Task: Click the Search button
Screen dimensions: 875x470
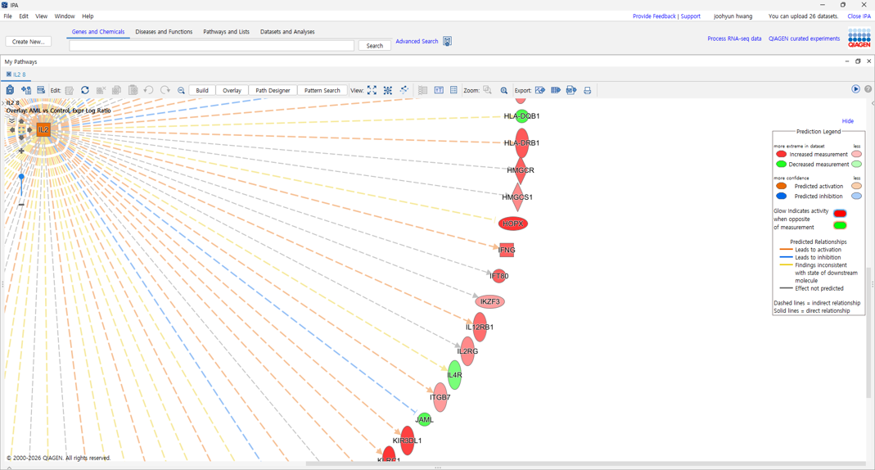Action: (x=374, y=46)
